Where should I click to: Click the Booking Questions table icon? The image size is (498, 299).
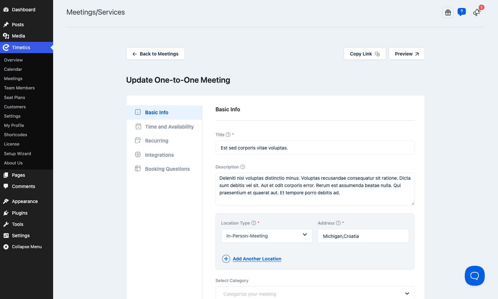[x=138, y=168]
